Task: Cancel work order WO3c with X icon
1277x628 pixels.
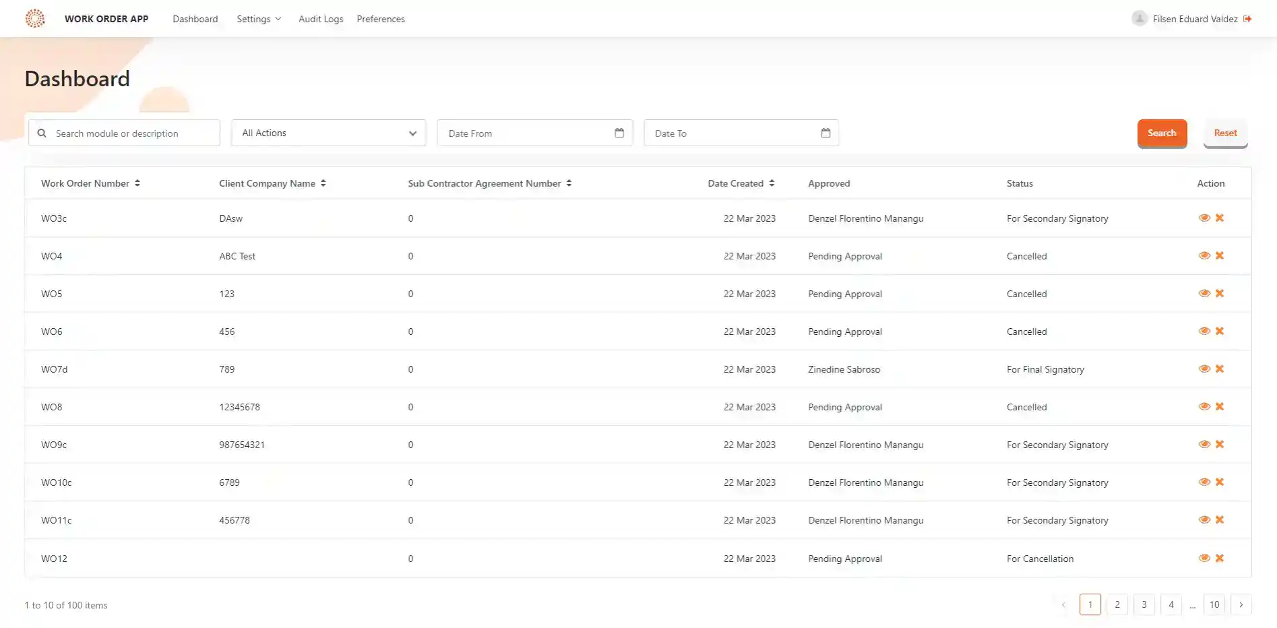Action: [x=1220, y=218]
